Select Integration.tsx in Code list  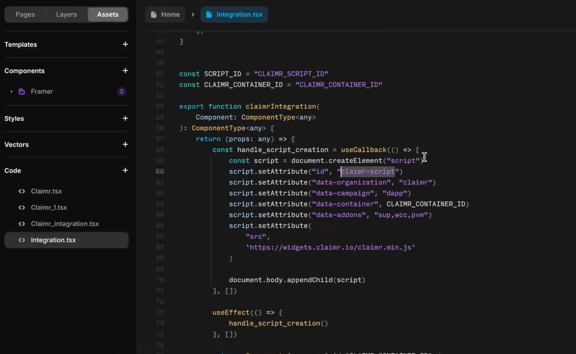(66, 240)
